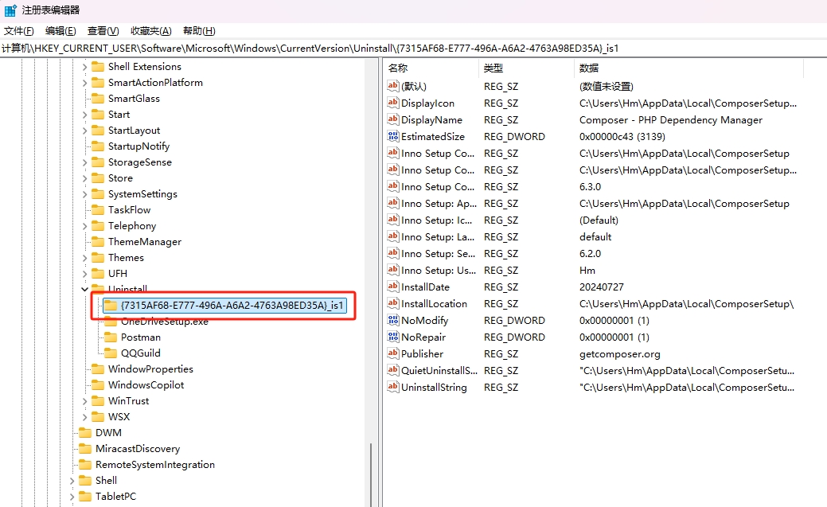Click the DisplayIcon value string icon

tap(393, 103)
